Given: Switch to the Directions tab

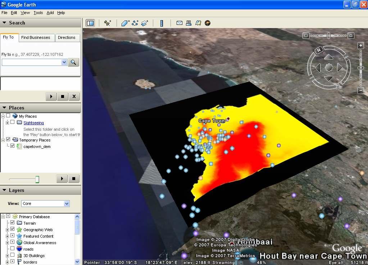Looking at the screenshot, I should [67, 37].
